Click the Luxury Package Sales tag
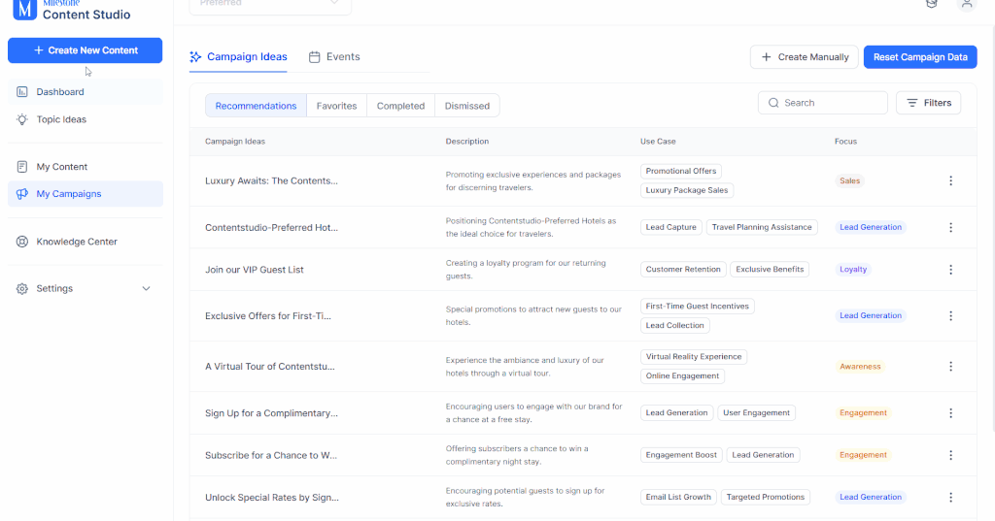The width and height of the screenshot is (995, 521). (x=687, y=190)
